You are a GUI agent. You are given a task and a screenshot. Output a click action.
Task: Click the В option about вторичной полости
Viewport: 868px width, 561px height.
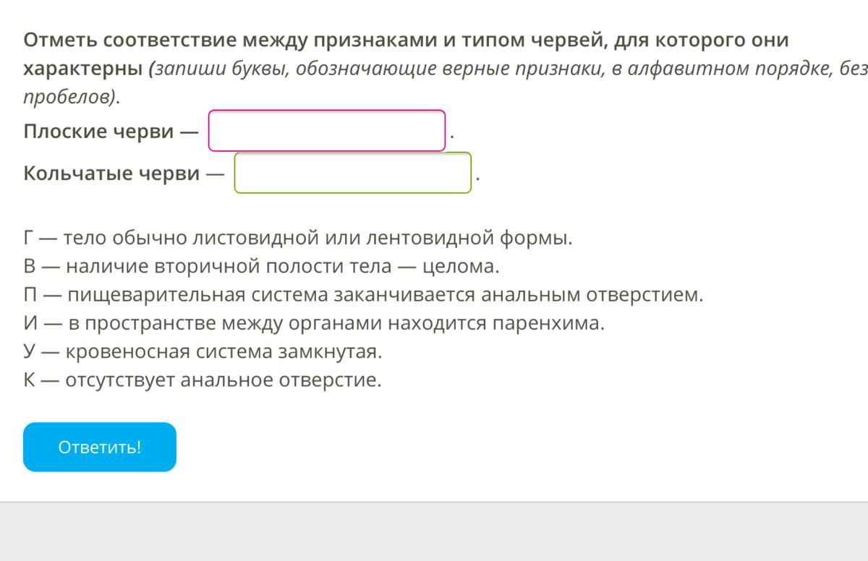click(260, 267)
